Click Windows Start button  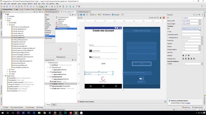coord(2,113)
